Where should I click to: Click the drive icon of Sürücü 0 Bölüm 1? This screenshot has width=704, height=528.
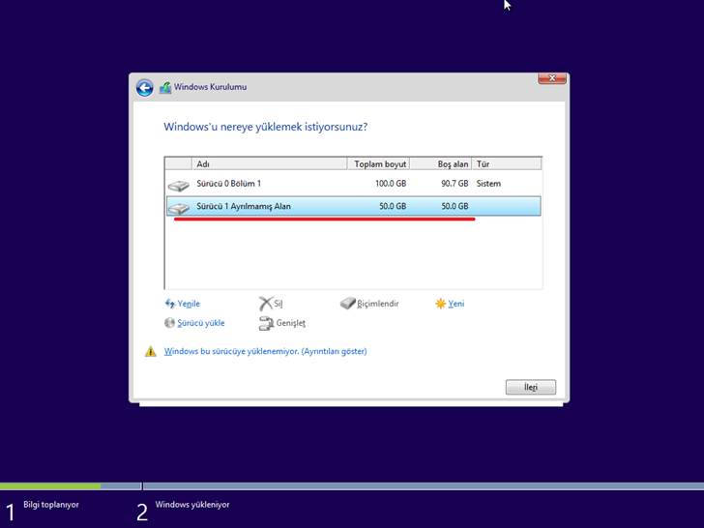tap(179, 185)
